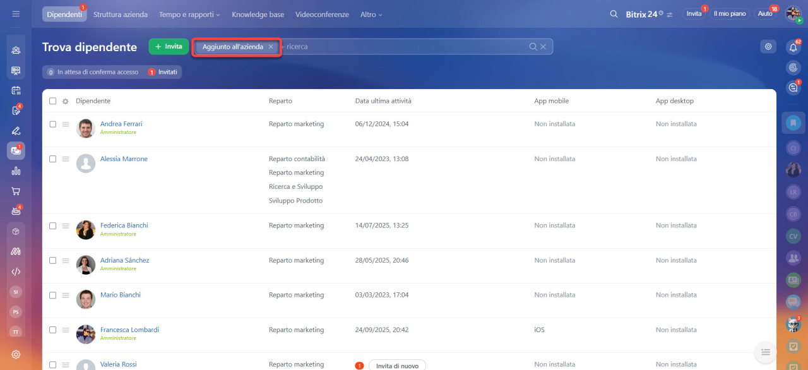This screenshot has height=370, width=808.
Task: Remove the Aggiunto all'azienda filter chip
Action: (x=271, y=47)
